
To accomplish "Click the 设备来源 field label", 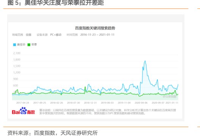I will (x=42, y=35).
